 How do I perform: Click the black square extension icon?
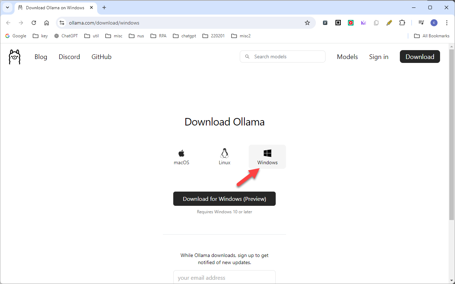coord(338,23)
